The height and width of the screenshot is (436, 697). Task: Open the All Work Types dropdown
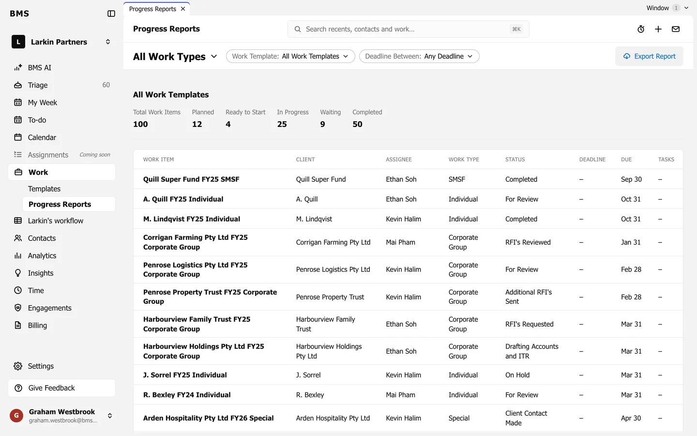(x=175, y=57)
